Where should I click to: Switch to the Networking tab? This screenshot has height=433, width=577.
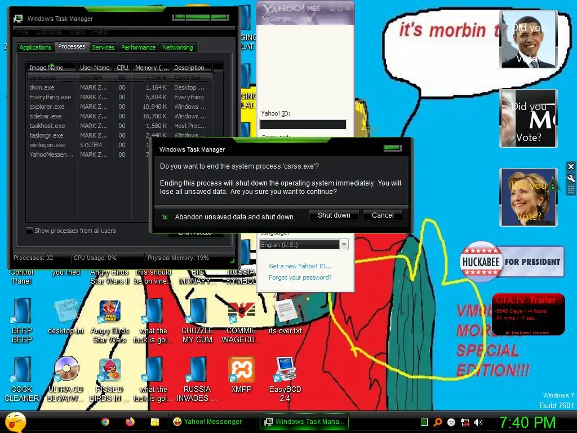[x=177, y=47]
